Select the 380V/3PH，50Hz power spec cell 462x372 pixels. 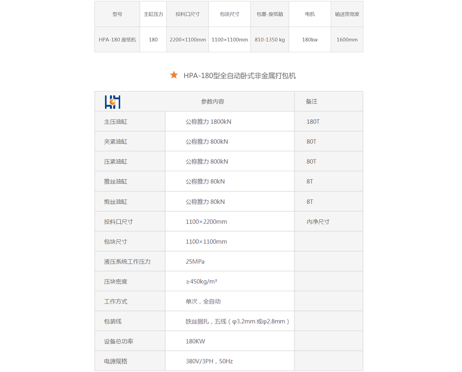click(209, 361)
